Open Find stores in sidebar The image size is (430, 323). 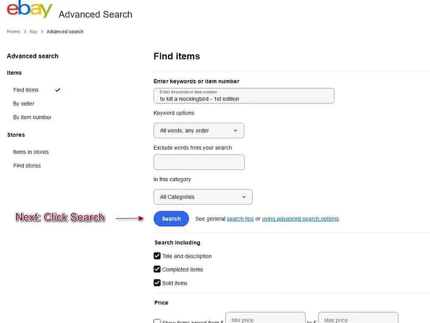27,166
